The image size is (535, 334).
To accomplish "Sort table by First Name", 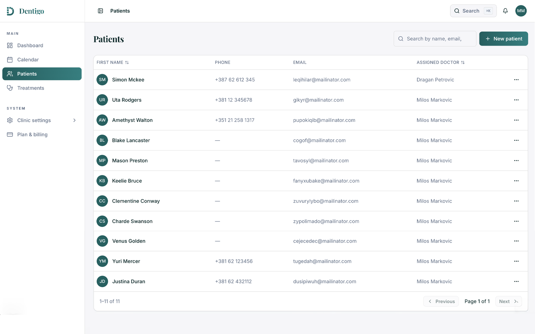I will 113,62.
